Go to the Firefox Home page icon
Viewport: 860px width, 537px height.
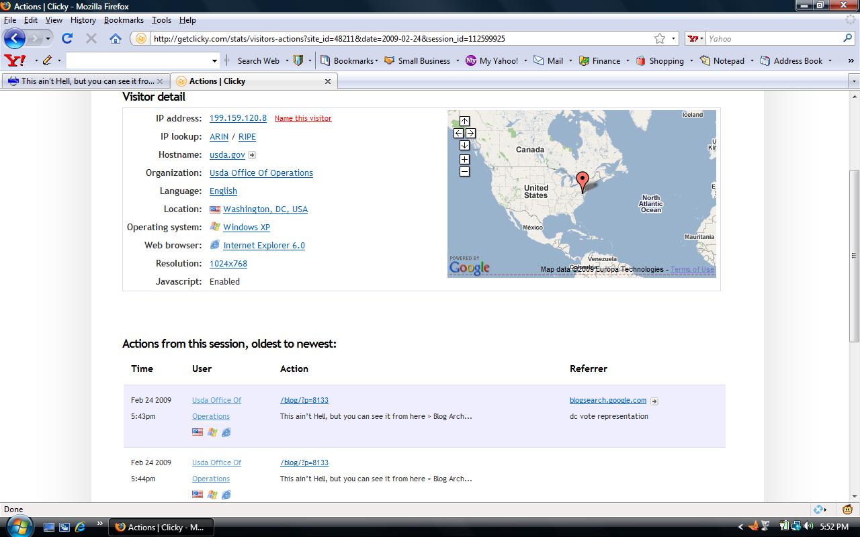[116, 38]
